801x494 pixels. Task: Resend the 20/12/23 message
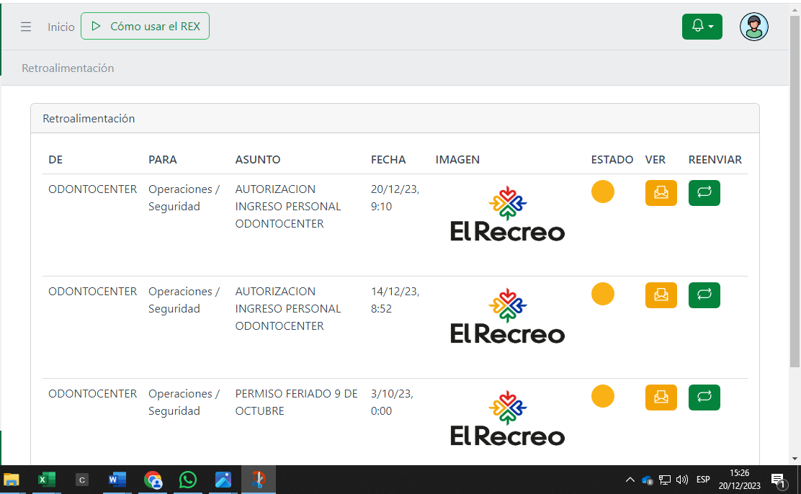tap(704, 193)
